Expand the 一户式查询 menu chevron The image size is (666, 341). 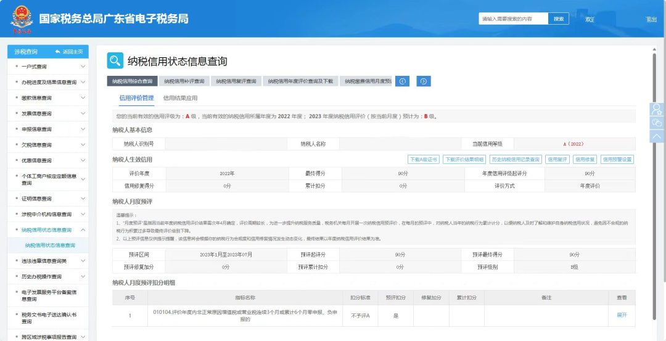coord(83,67)
